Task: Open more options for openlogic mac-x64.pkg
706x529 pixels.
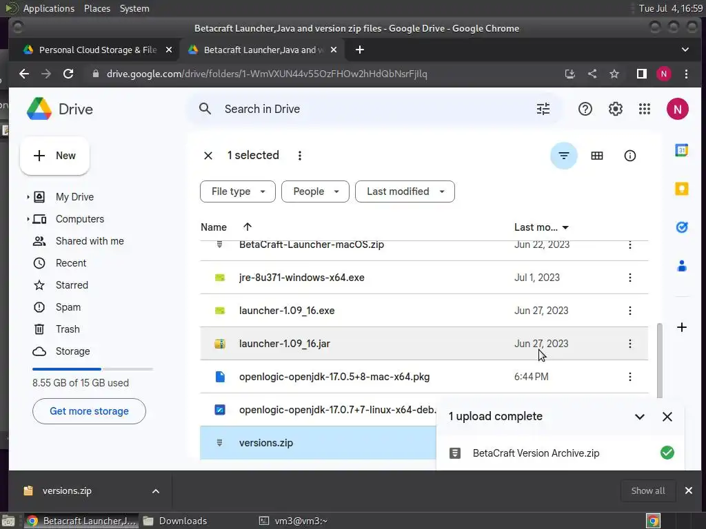Action: tap(629, 377)
